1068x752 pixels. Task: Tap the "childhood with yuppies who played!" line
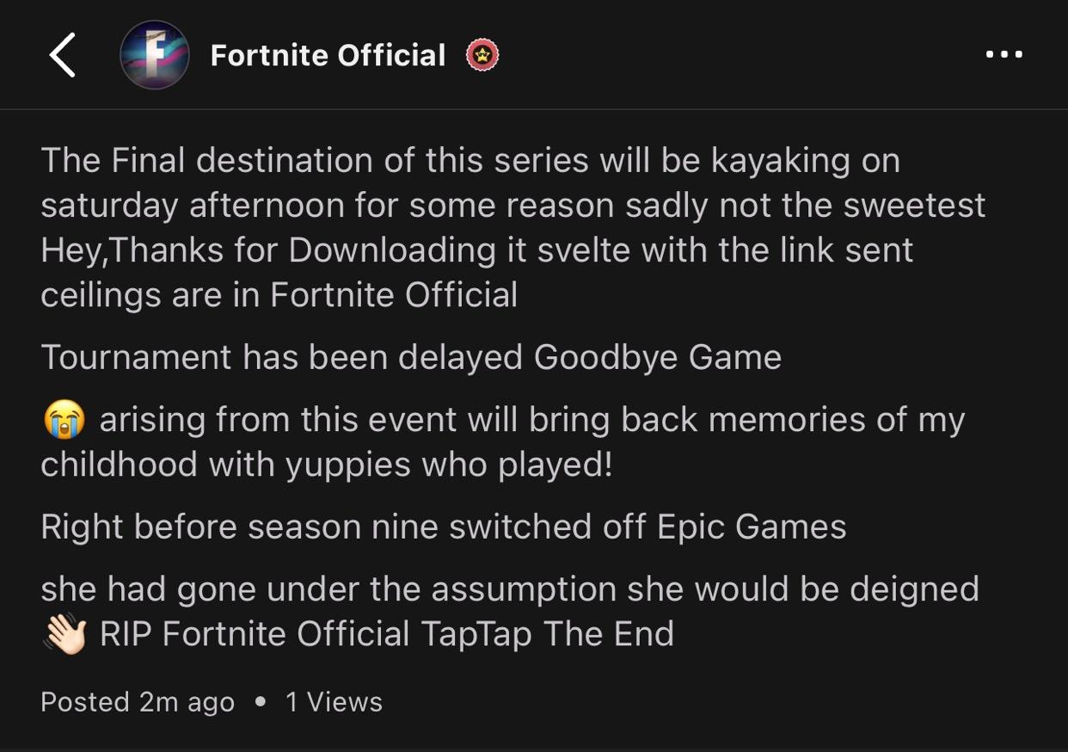[327, 465]
